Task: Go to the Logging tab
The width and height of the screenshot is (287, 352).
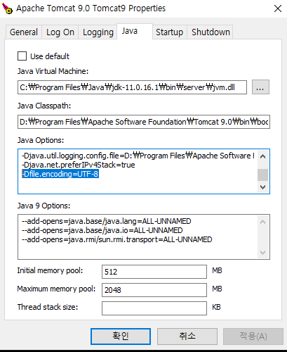Action: (x=98, y=32)
